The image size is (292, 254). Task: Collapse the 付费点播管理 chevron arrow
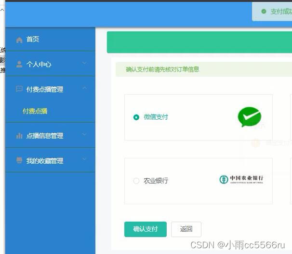(x=84, y=88)
